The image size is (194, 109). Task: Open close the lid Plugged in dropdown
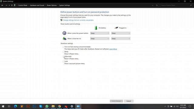tap(121, 38)
